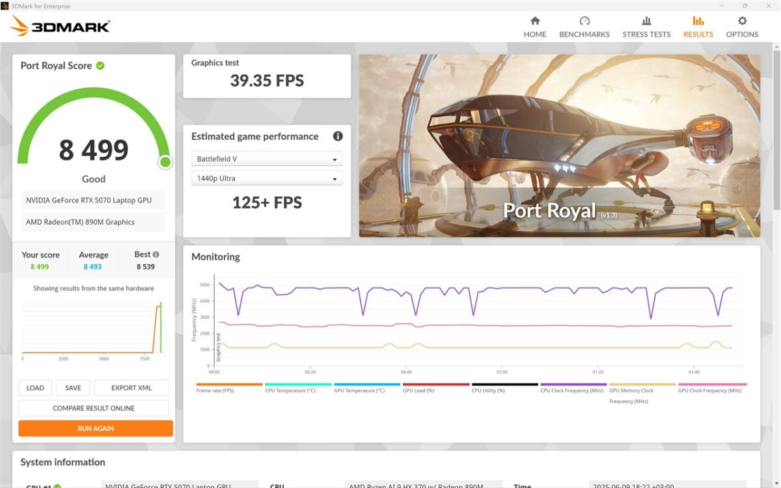Image resolution: width=781 pixels, height=488 pixels.
Task: Open Stress Tests chart icon
Action: (646, 21)
